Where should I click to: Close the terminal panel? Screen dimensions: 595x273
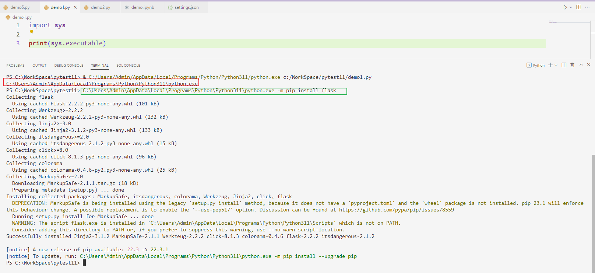coord(589,65)
